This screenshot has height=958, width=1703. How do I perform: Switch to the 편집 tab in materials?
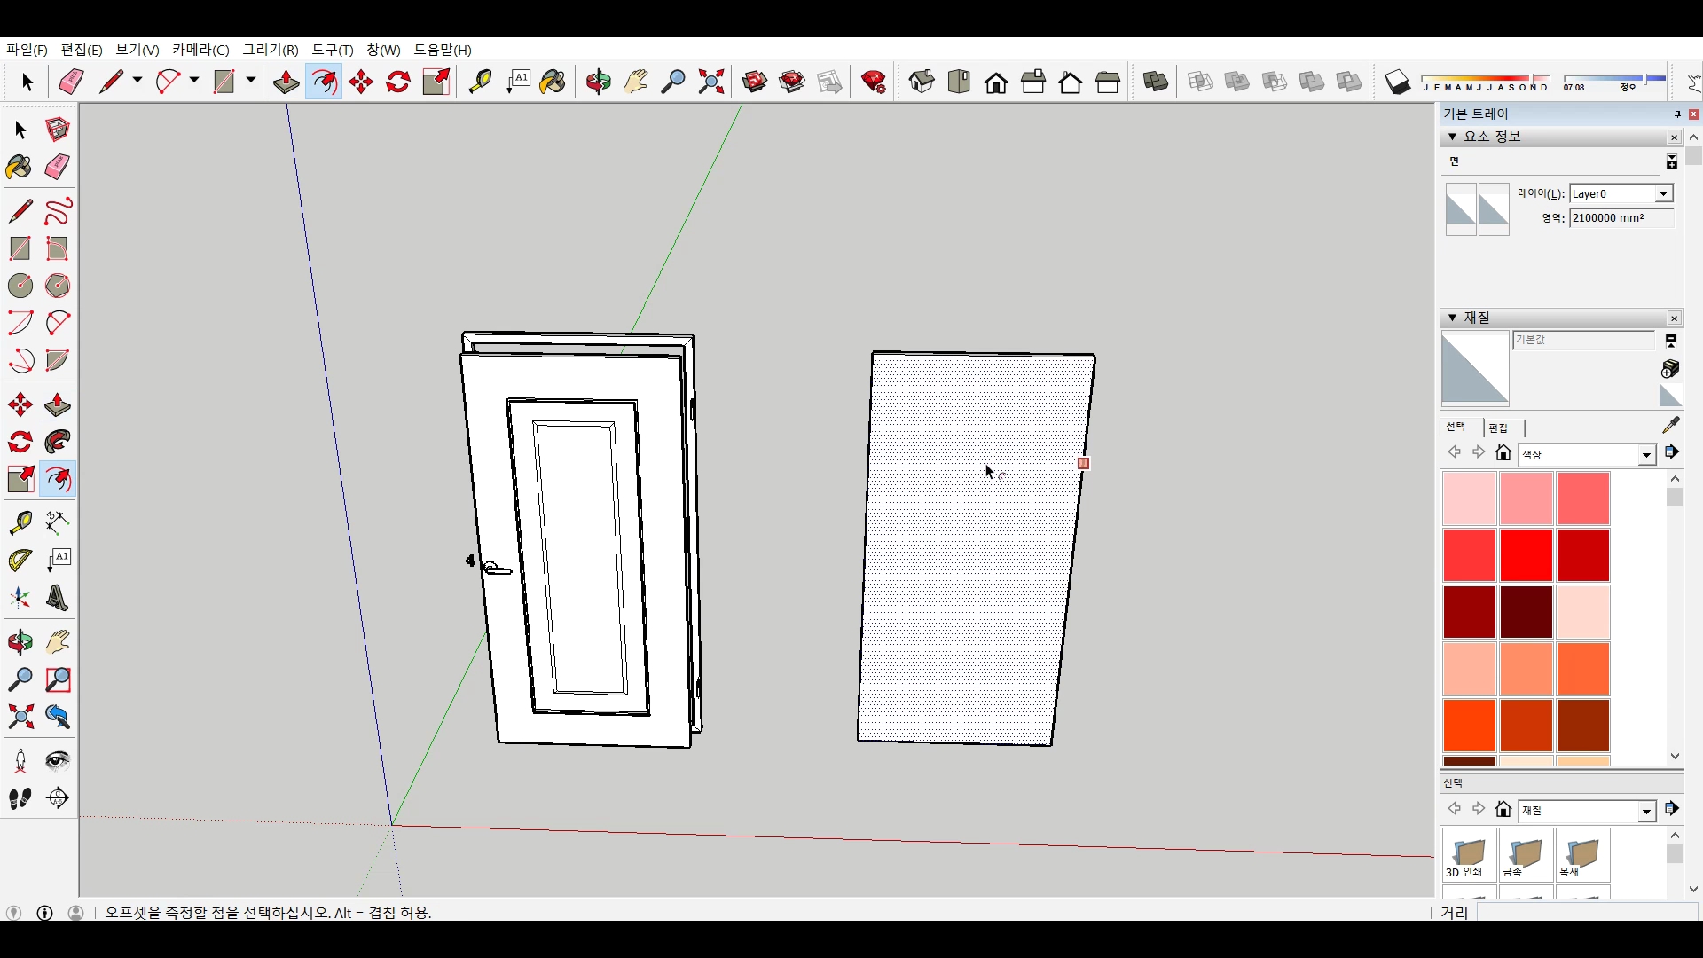1498,428
